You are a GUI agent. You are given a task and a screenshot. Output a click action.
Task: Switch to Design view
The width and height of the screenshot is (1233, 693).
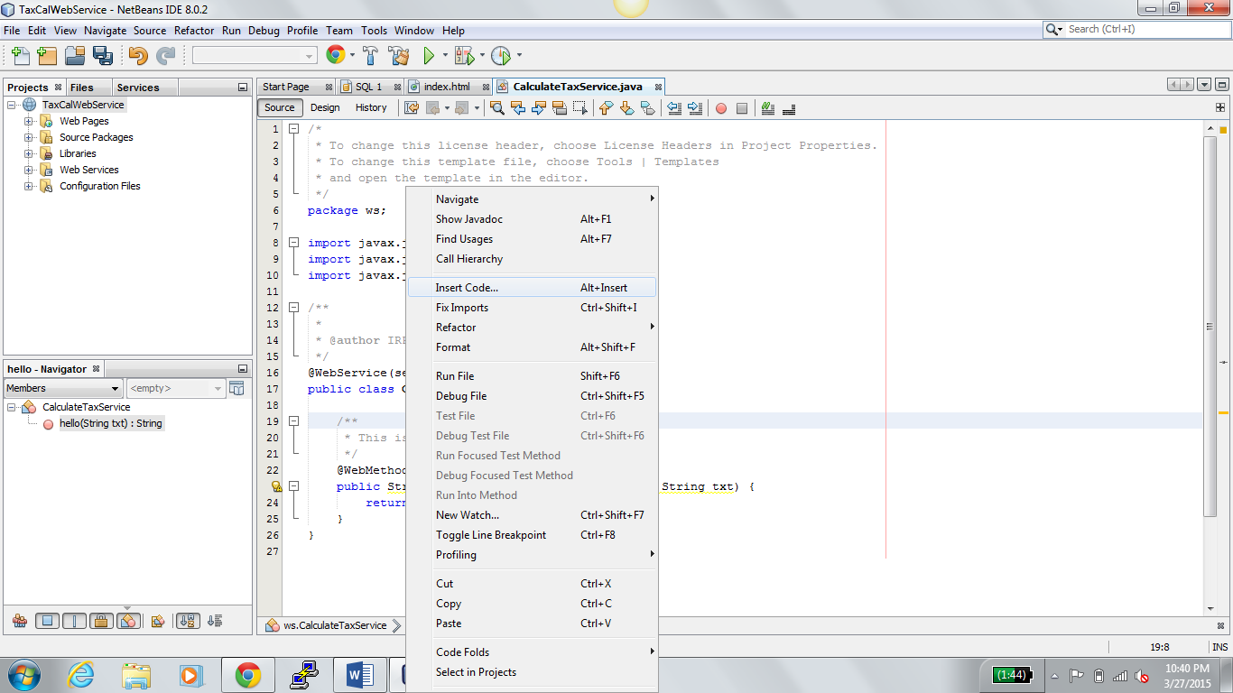click(325, 107)
